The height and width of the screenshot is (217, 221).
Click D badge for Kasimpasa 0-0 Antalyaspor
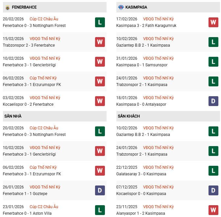tap(213, 101)
